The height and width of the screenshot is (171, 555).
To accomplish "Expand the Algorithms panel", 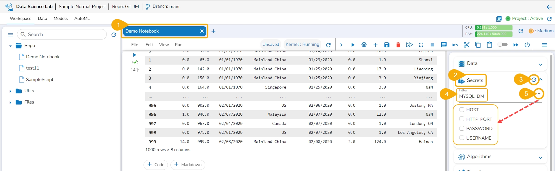I will click(540, 157).
